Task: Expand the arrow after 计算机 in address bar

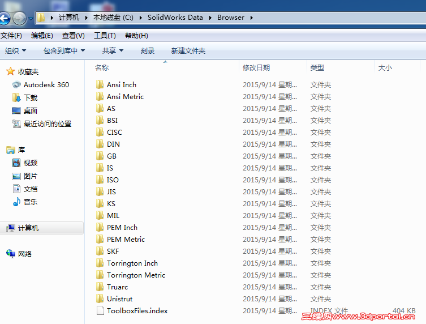Action: [86, 18]
